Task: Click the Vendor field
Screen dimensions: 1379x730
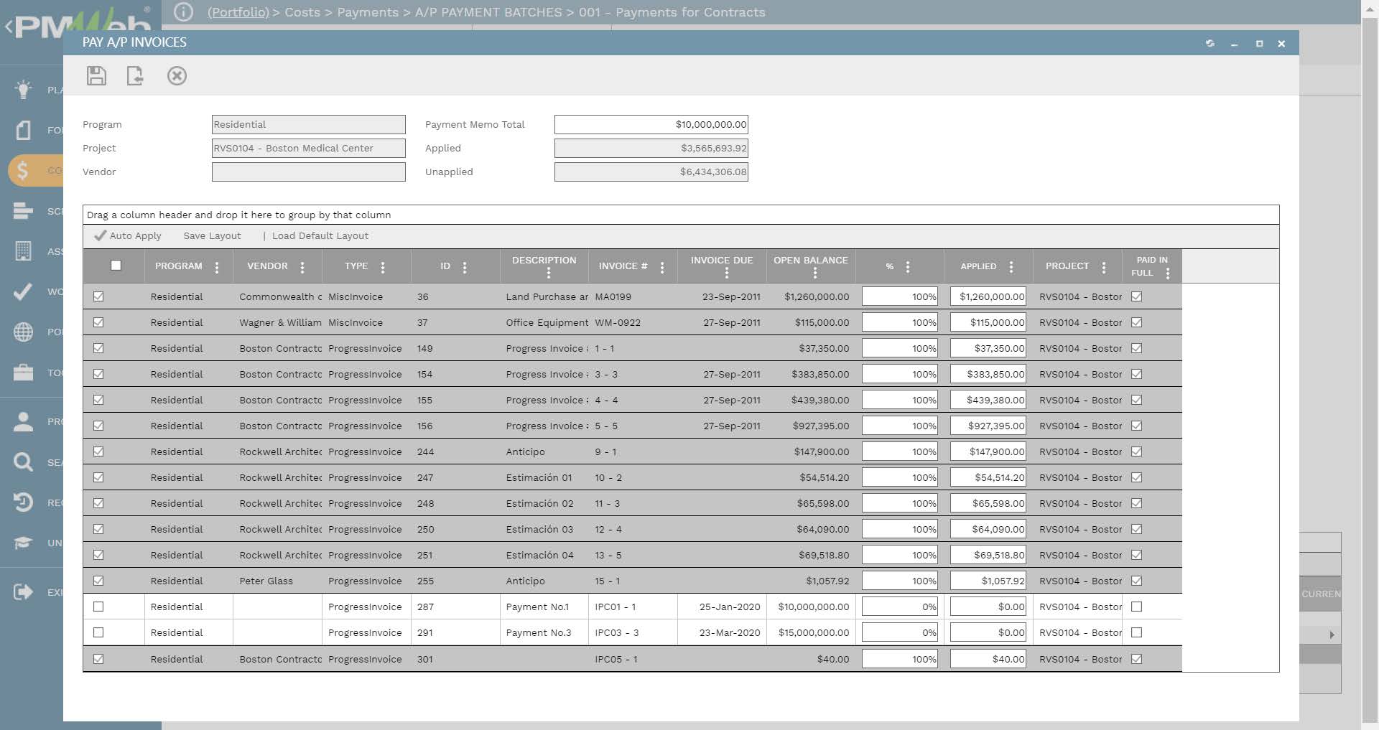Action: click(309, 172)
